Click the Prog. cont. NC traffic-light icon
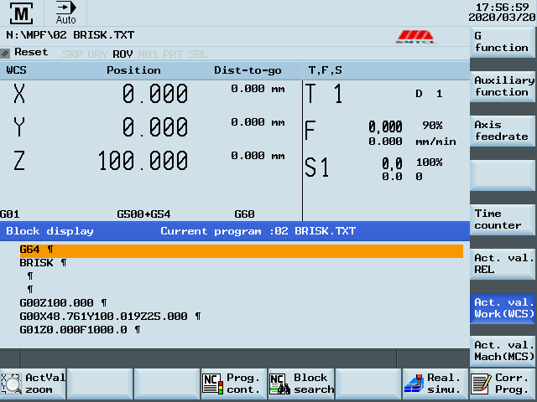Screen dimensions: 537x402 pos(212,384)
